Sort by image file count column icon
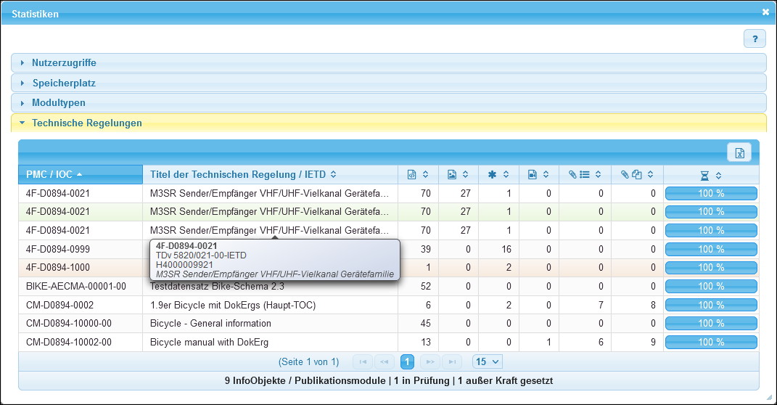The image size is (777, 405). click(451, 174)
